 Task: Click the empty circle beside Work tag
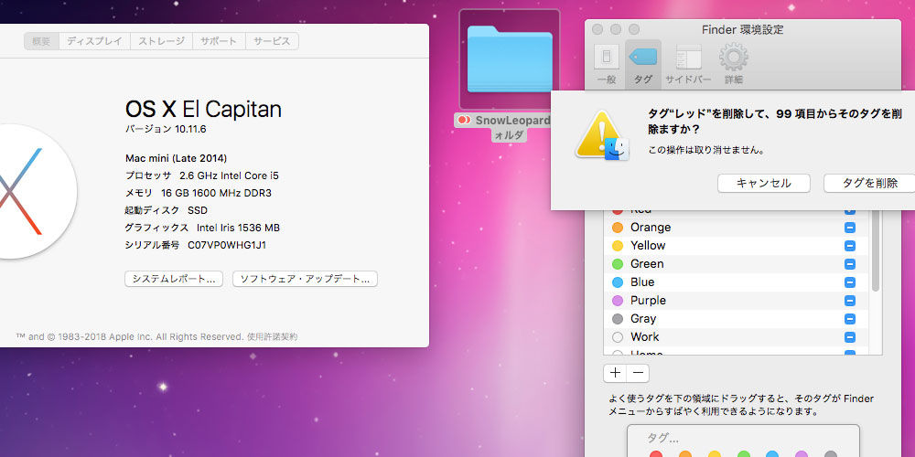coord(618,337)
